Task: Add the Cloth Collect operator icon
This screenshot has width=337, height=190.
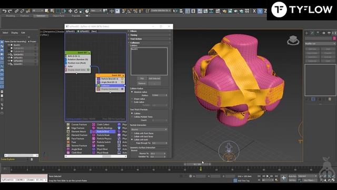Action: (x=94, y=125)
